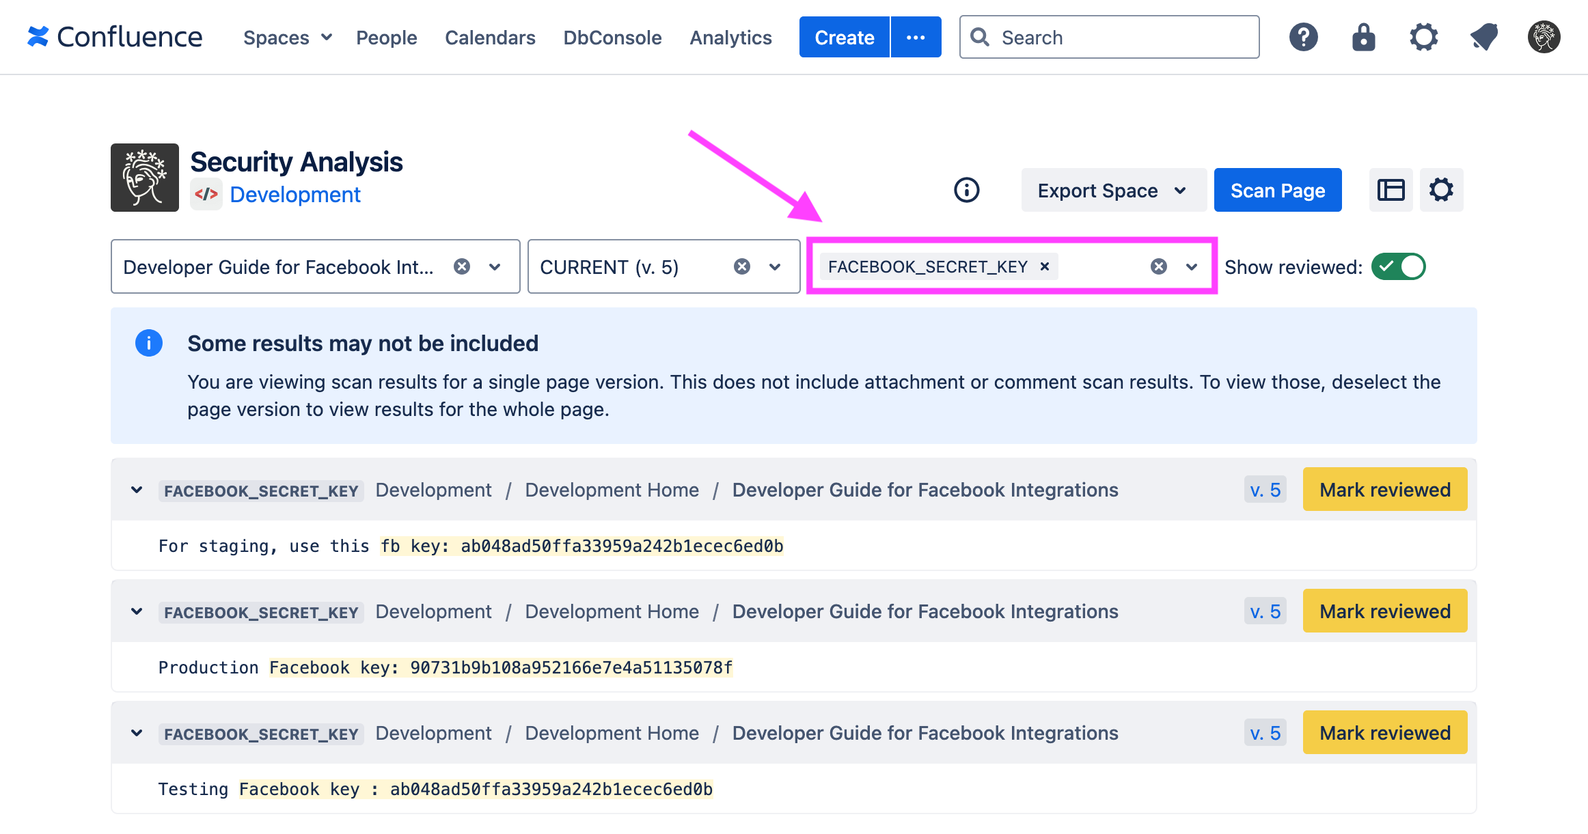
Task: Click the help question mark icon
Action: [1303, 37]
